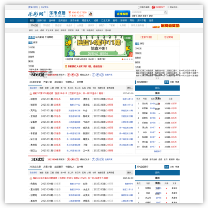Select 文章 toggle in 3D试前排行 panel

(167, 82)
